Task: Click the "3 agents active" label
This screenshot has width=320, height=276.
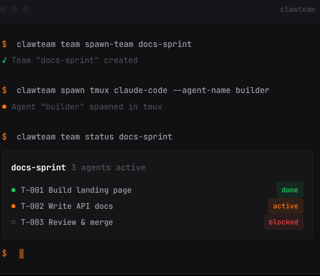Action: [108, 168]
